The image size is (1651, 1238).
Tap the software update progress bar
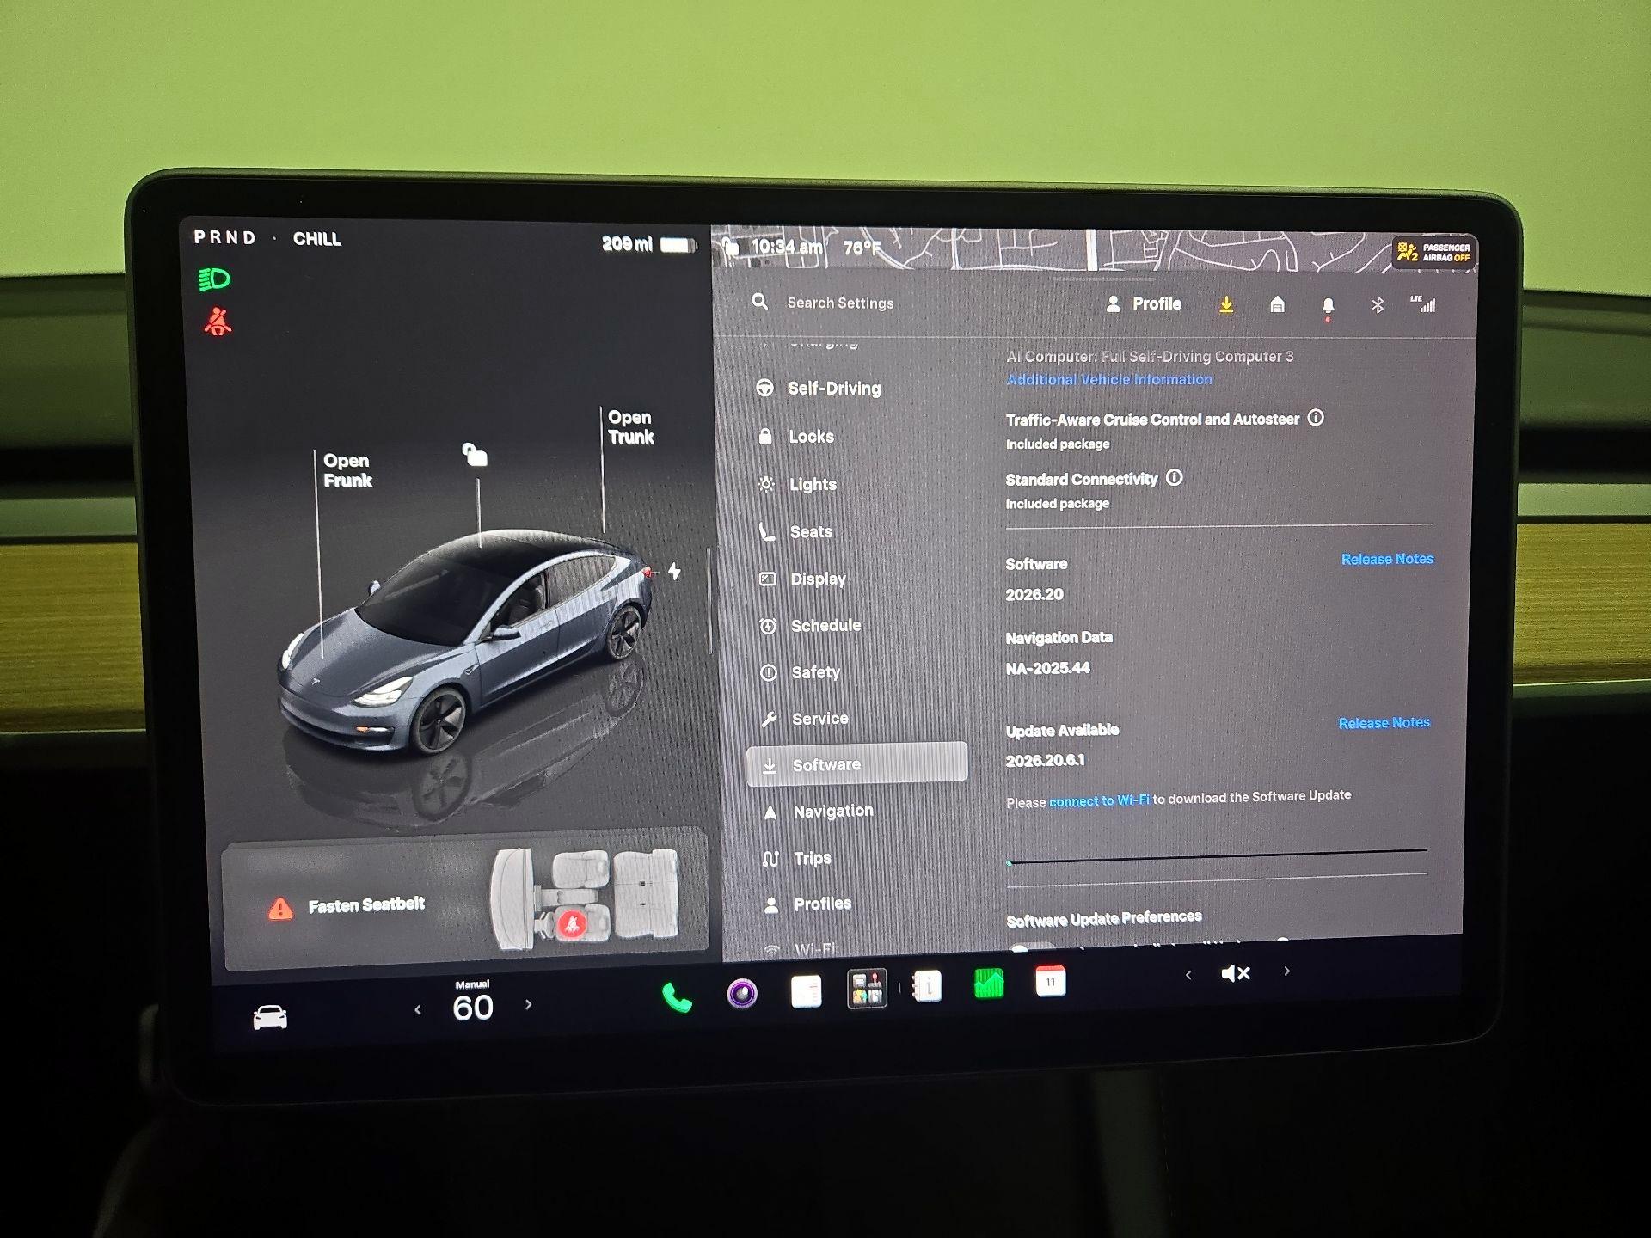click(x=1217, y=856)
